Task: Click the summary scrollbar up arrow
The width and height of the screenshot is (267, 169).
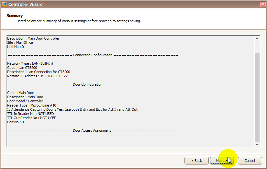Action: pyautogui.click(x=257, y=39)
